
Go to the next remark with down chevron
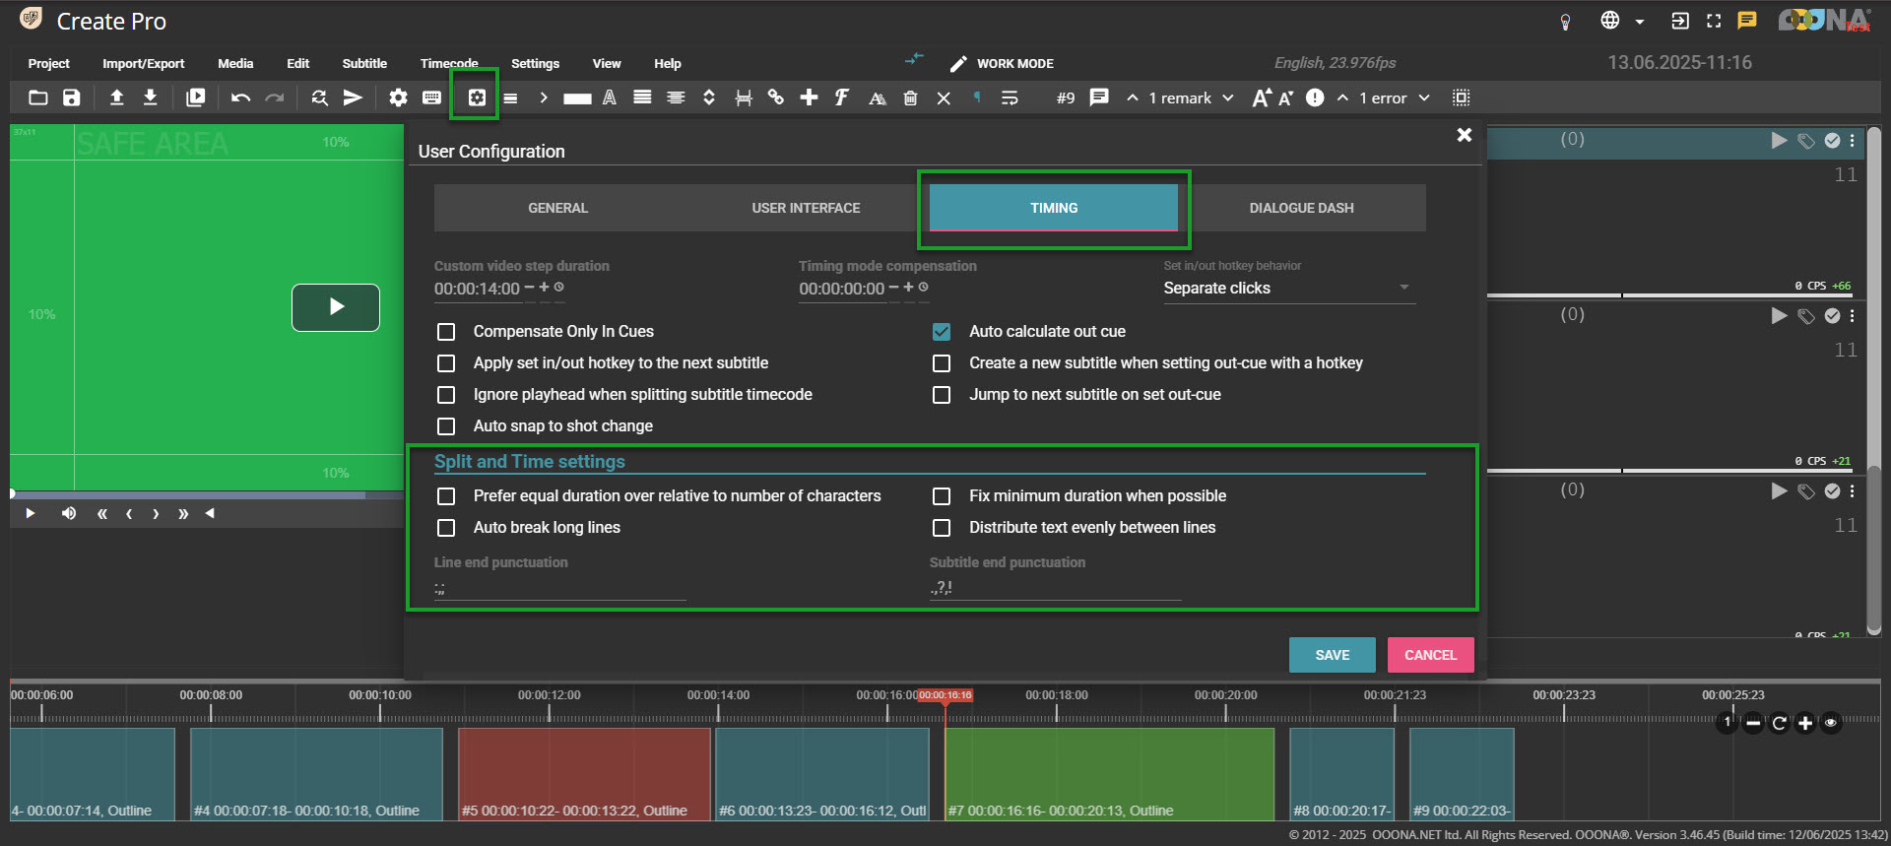click(1228, 98)
